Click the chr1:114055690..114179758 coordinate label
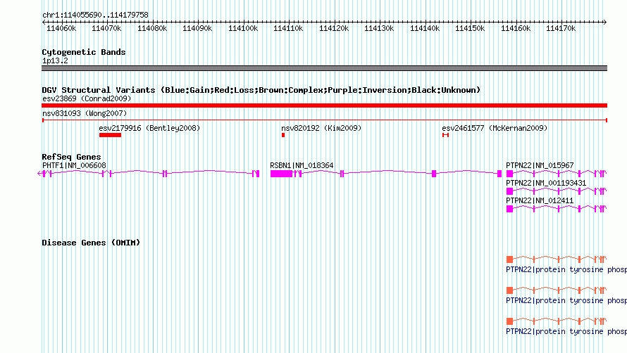 95,15
